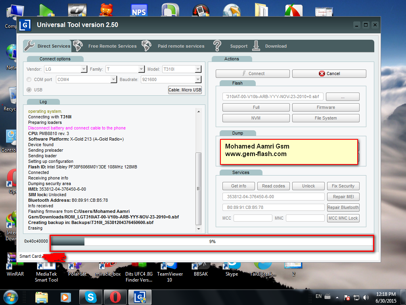Click the log scroll down arrow
Screen dimensions: 406x305
pyautogui.click(x=199, y=229)
